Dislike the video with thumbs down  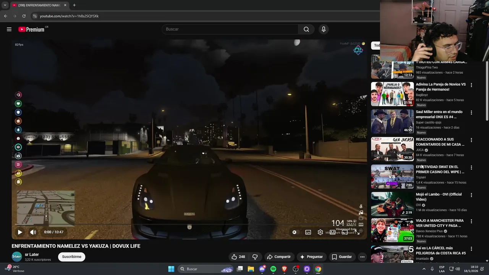[x=255, y=257]
